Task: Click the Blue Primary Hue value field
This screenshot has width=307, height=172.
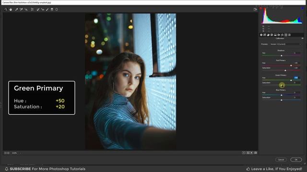Action: pos(296,93)
